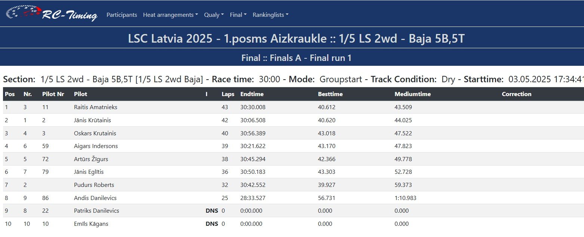Click the Mediumtime column header
The height and width of the screenshot is (237, 584).
pos(412,94)
